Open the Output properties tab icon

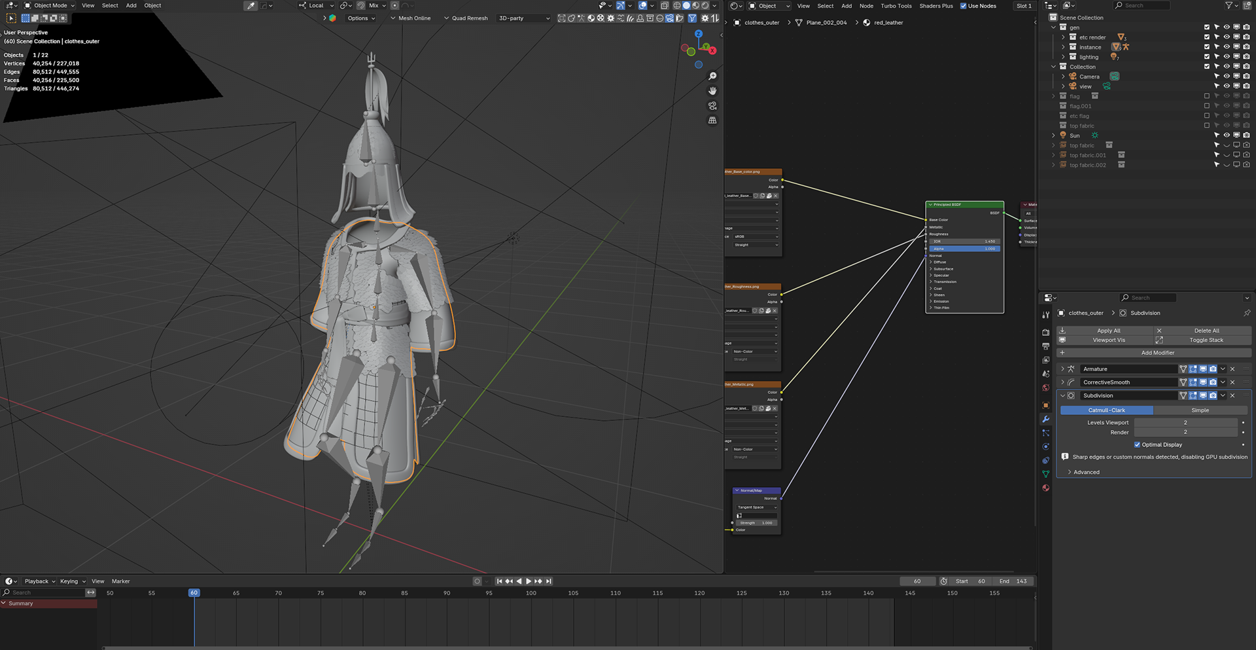coord(1045,346)
